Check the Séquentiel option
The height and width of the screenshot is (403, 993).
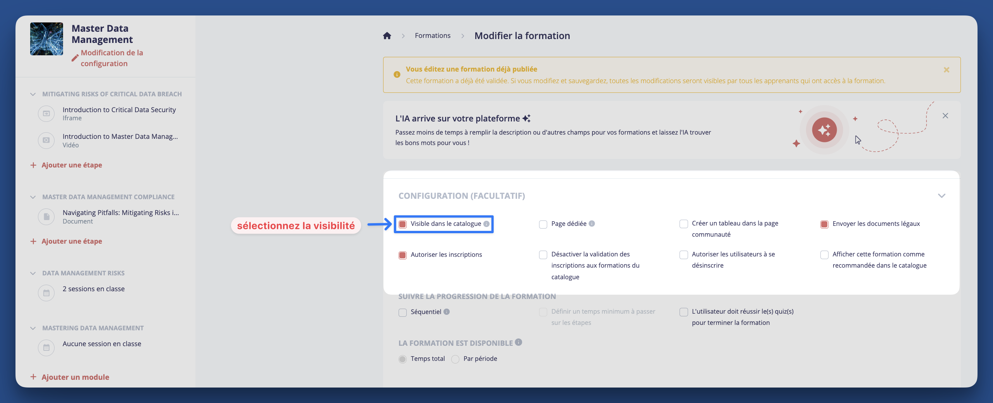click(x=402, y=312)
